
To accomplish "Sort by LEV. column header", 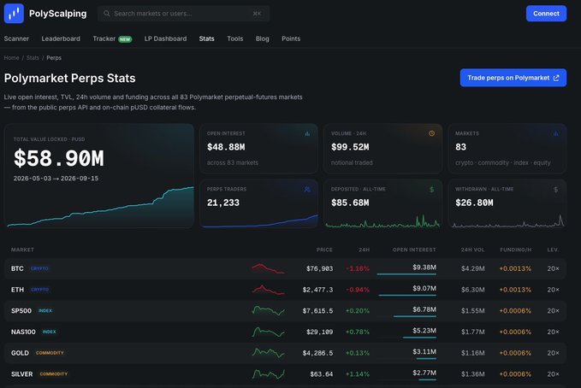I will pyautogui.click(x=553, y=250).
